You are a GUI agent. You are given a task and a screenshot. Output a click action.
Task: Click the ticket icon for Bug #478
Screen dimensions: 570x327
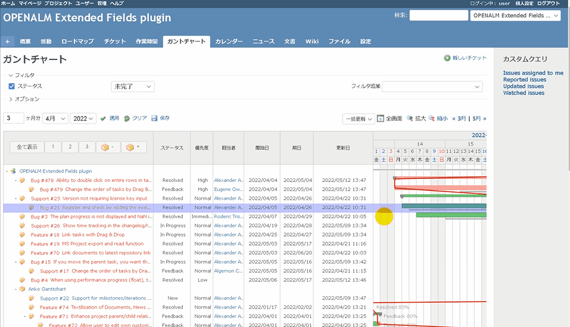[x=22, y=180]
